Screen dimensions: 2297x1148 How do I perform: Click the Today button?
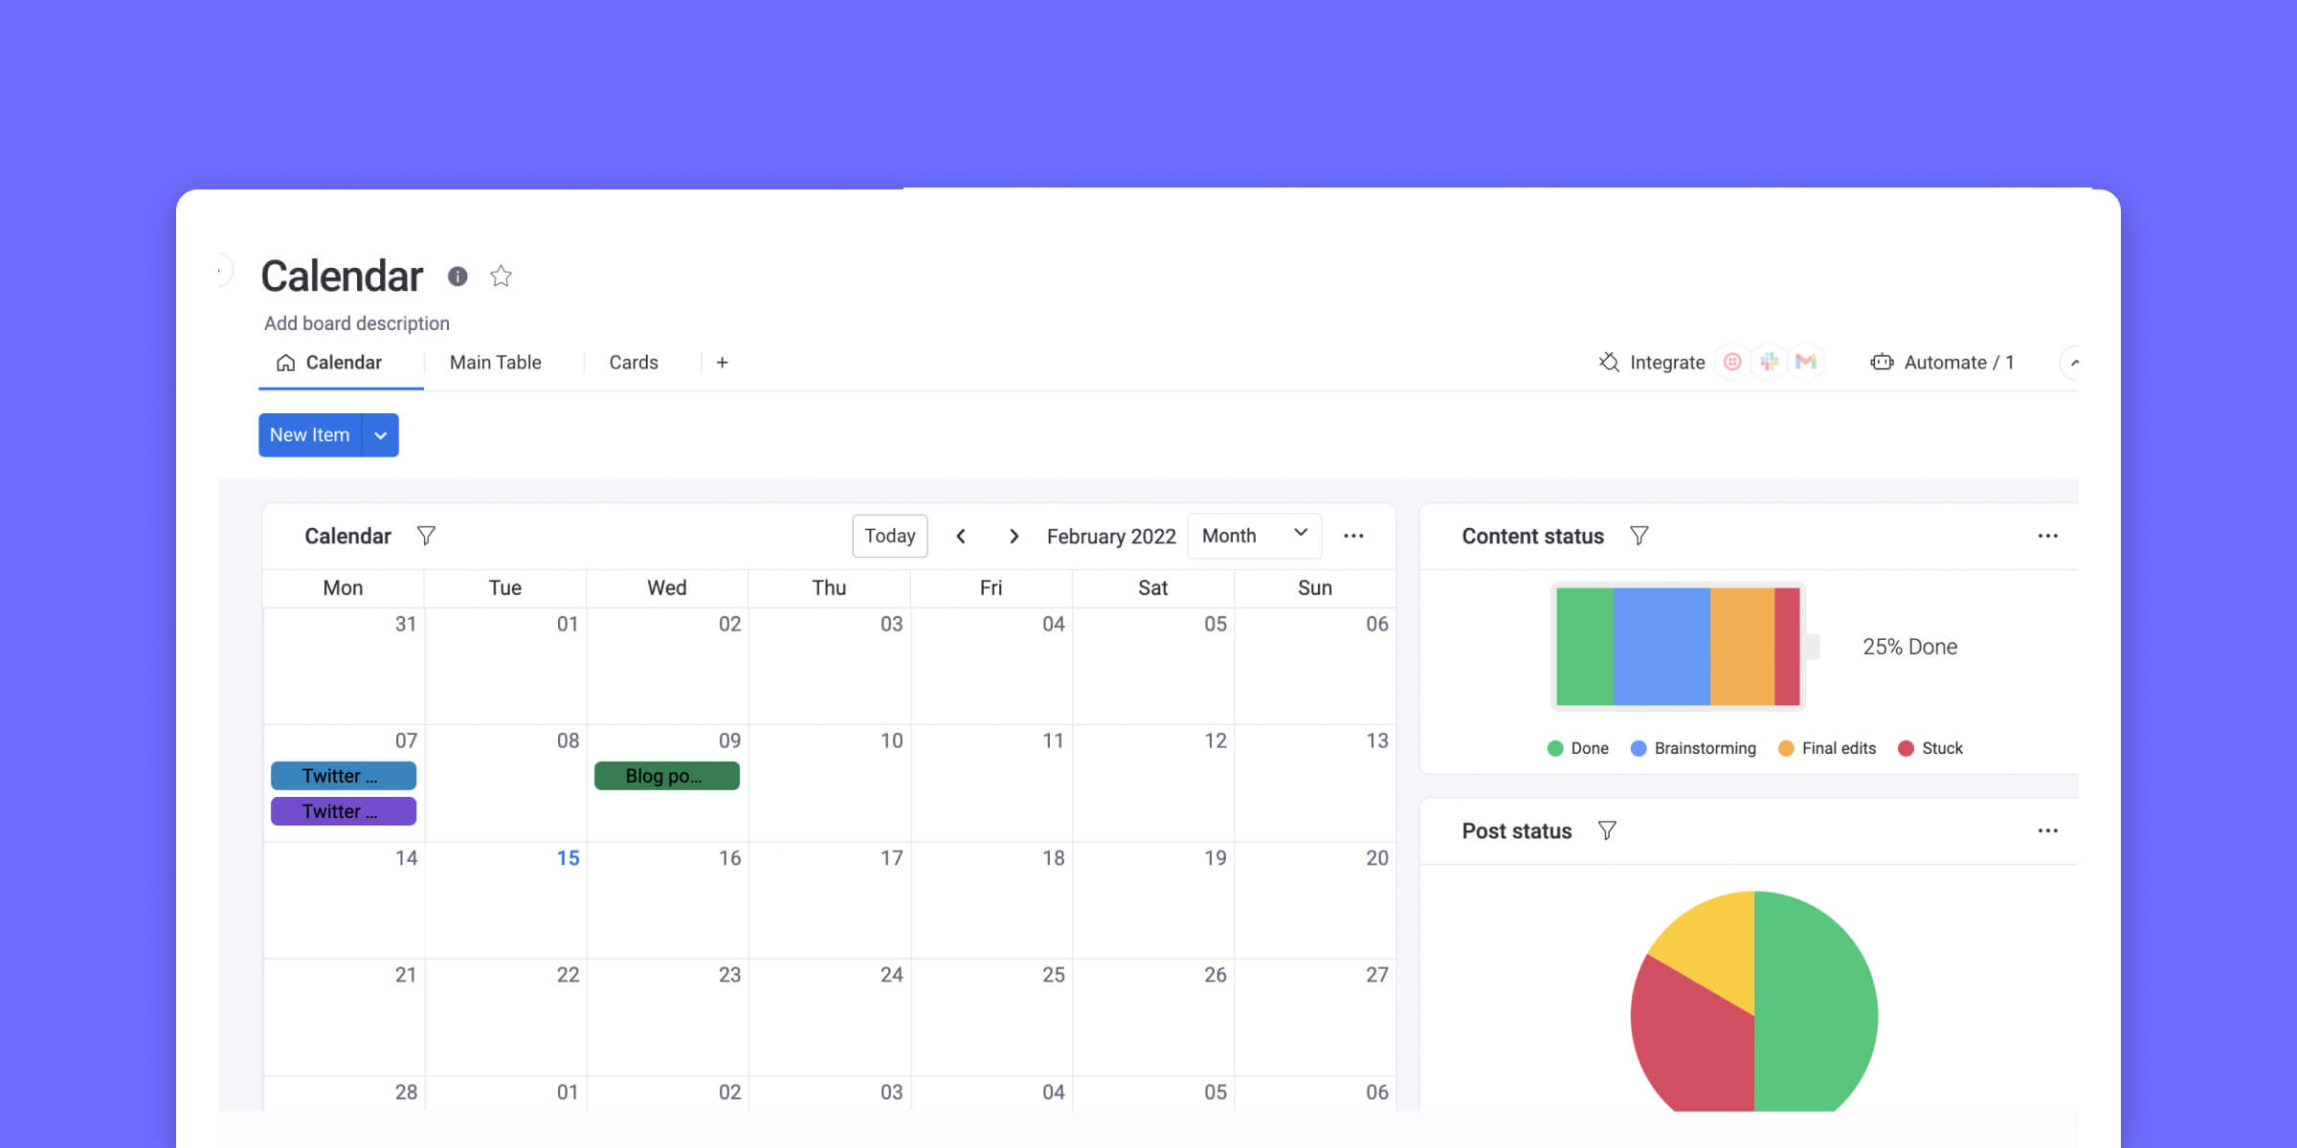[891, 535]
